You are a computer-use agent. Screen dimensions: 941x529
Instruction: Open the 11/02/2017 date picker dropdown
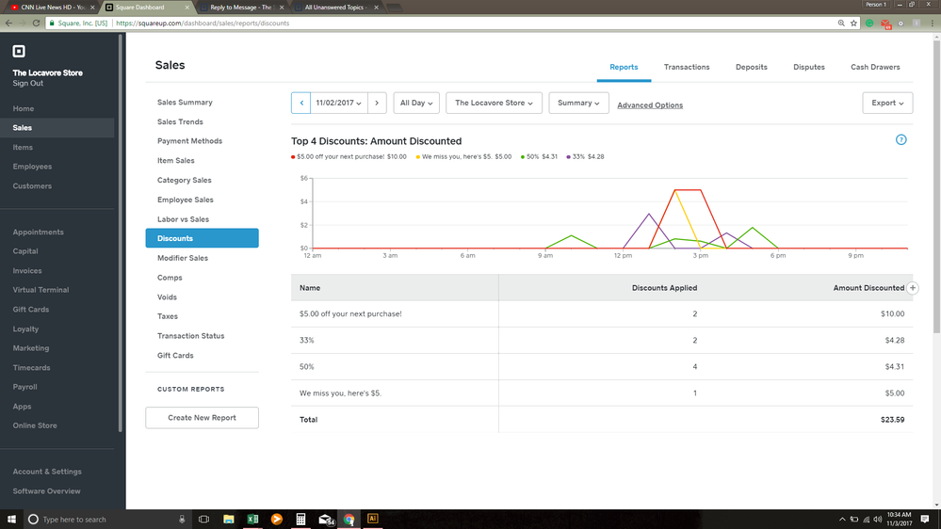click(x=339, y=103)
